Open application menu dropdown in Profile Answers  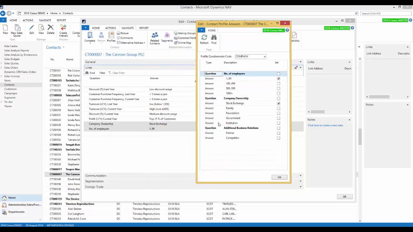tap(201, 30)
